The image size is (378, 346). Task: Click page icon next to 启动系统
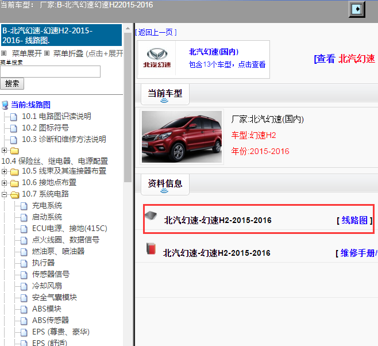[x=24, y=217]
